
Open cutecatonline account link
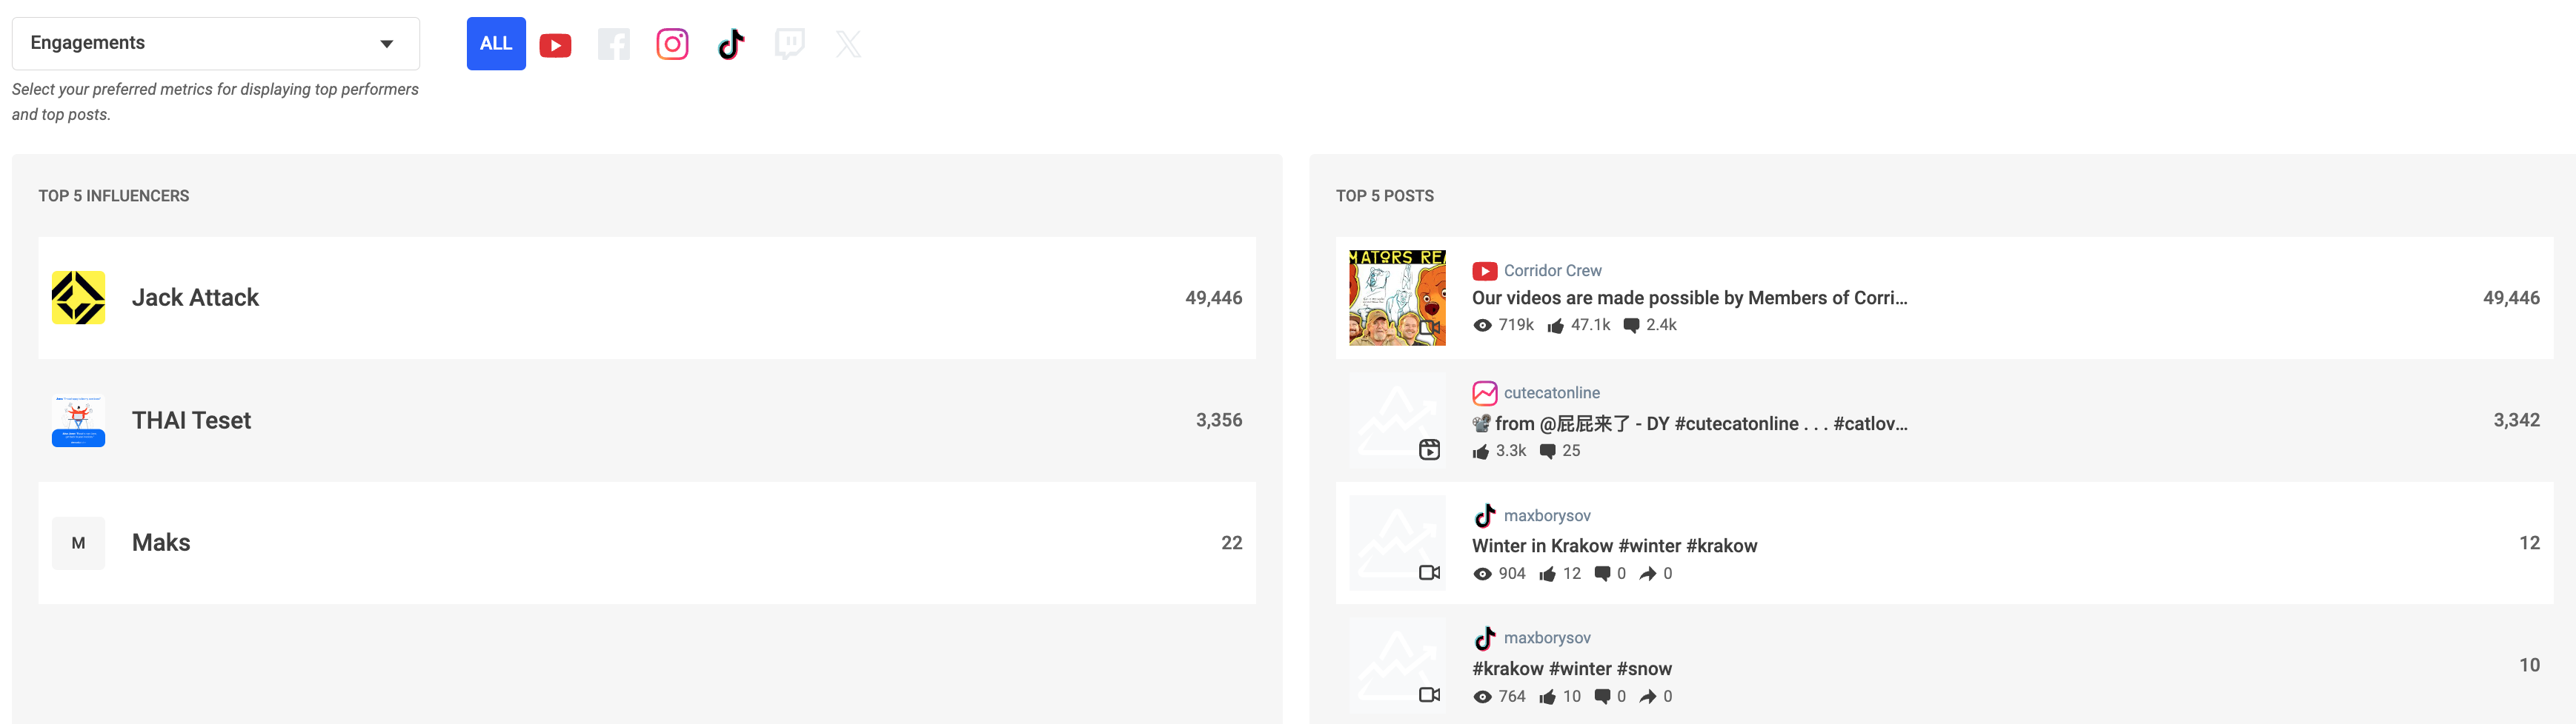click(x=1551, y=393)
